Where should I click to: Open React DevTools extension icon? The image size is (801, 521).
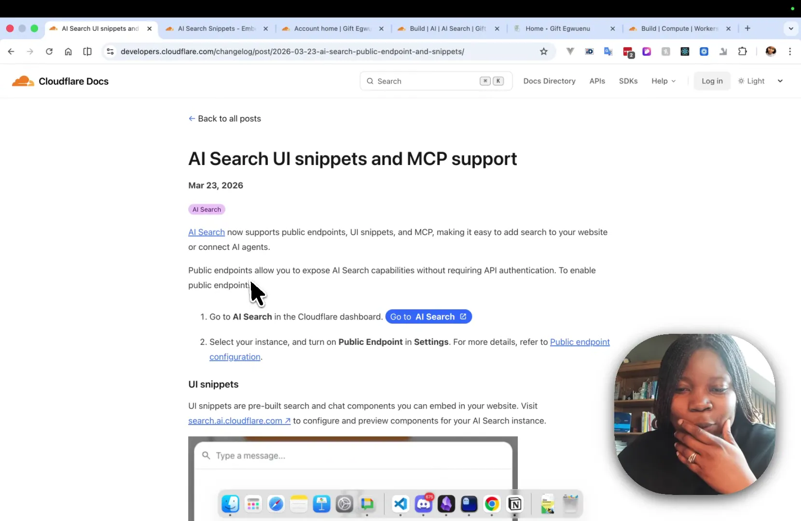(x=685, y=52)
